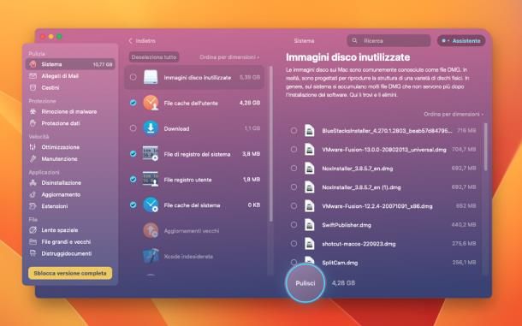Open the Sistema icon in the sidebar
Viewport: 522px width, 326px height.
pyautogui.click(x=33, y=64)
